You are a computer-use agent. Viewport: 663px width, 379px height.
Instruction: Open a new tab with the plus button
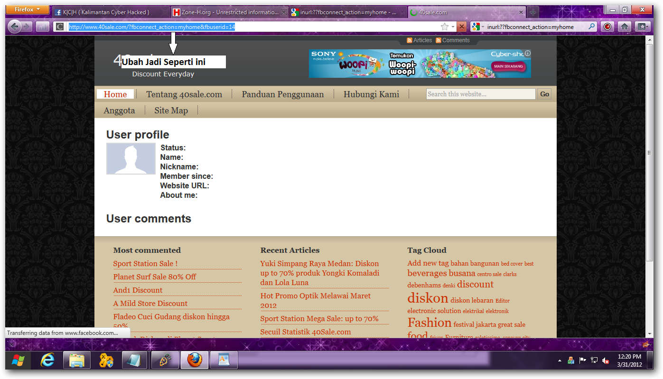(533, 12)
